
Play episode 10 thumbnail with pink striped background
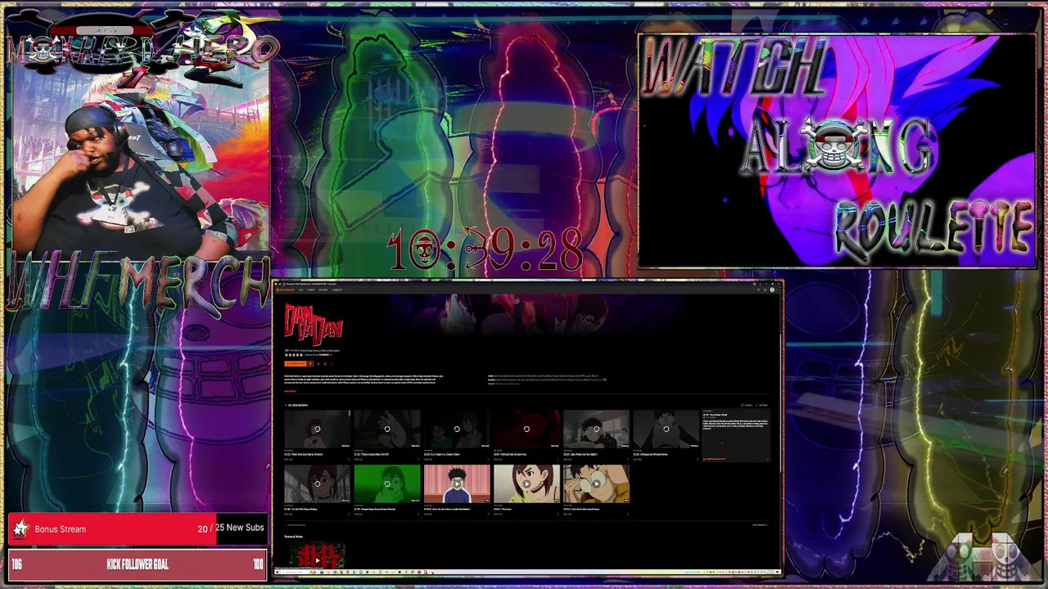(457, 483)
